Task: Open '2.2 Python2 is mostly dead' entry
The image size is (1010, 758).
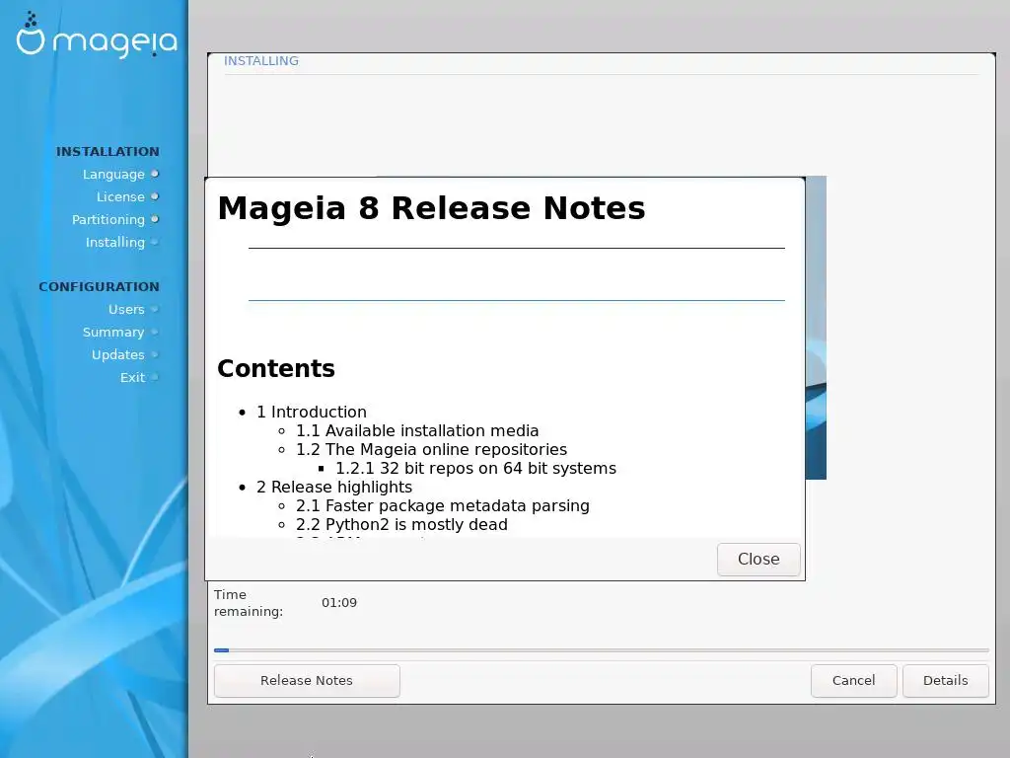Action: 402,524
